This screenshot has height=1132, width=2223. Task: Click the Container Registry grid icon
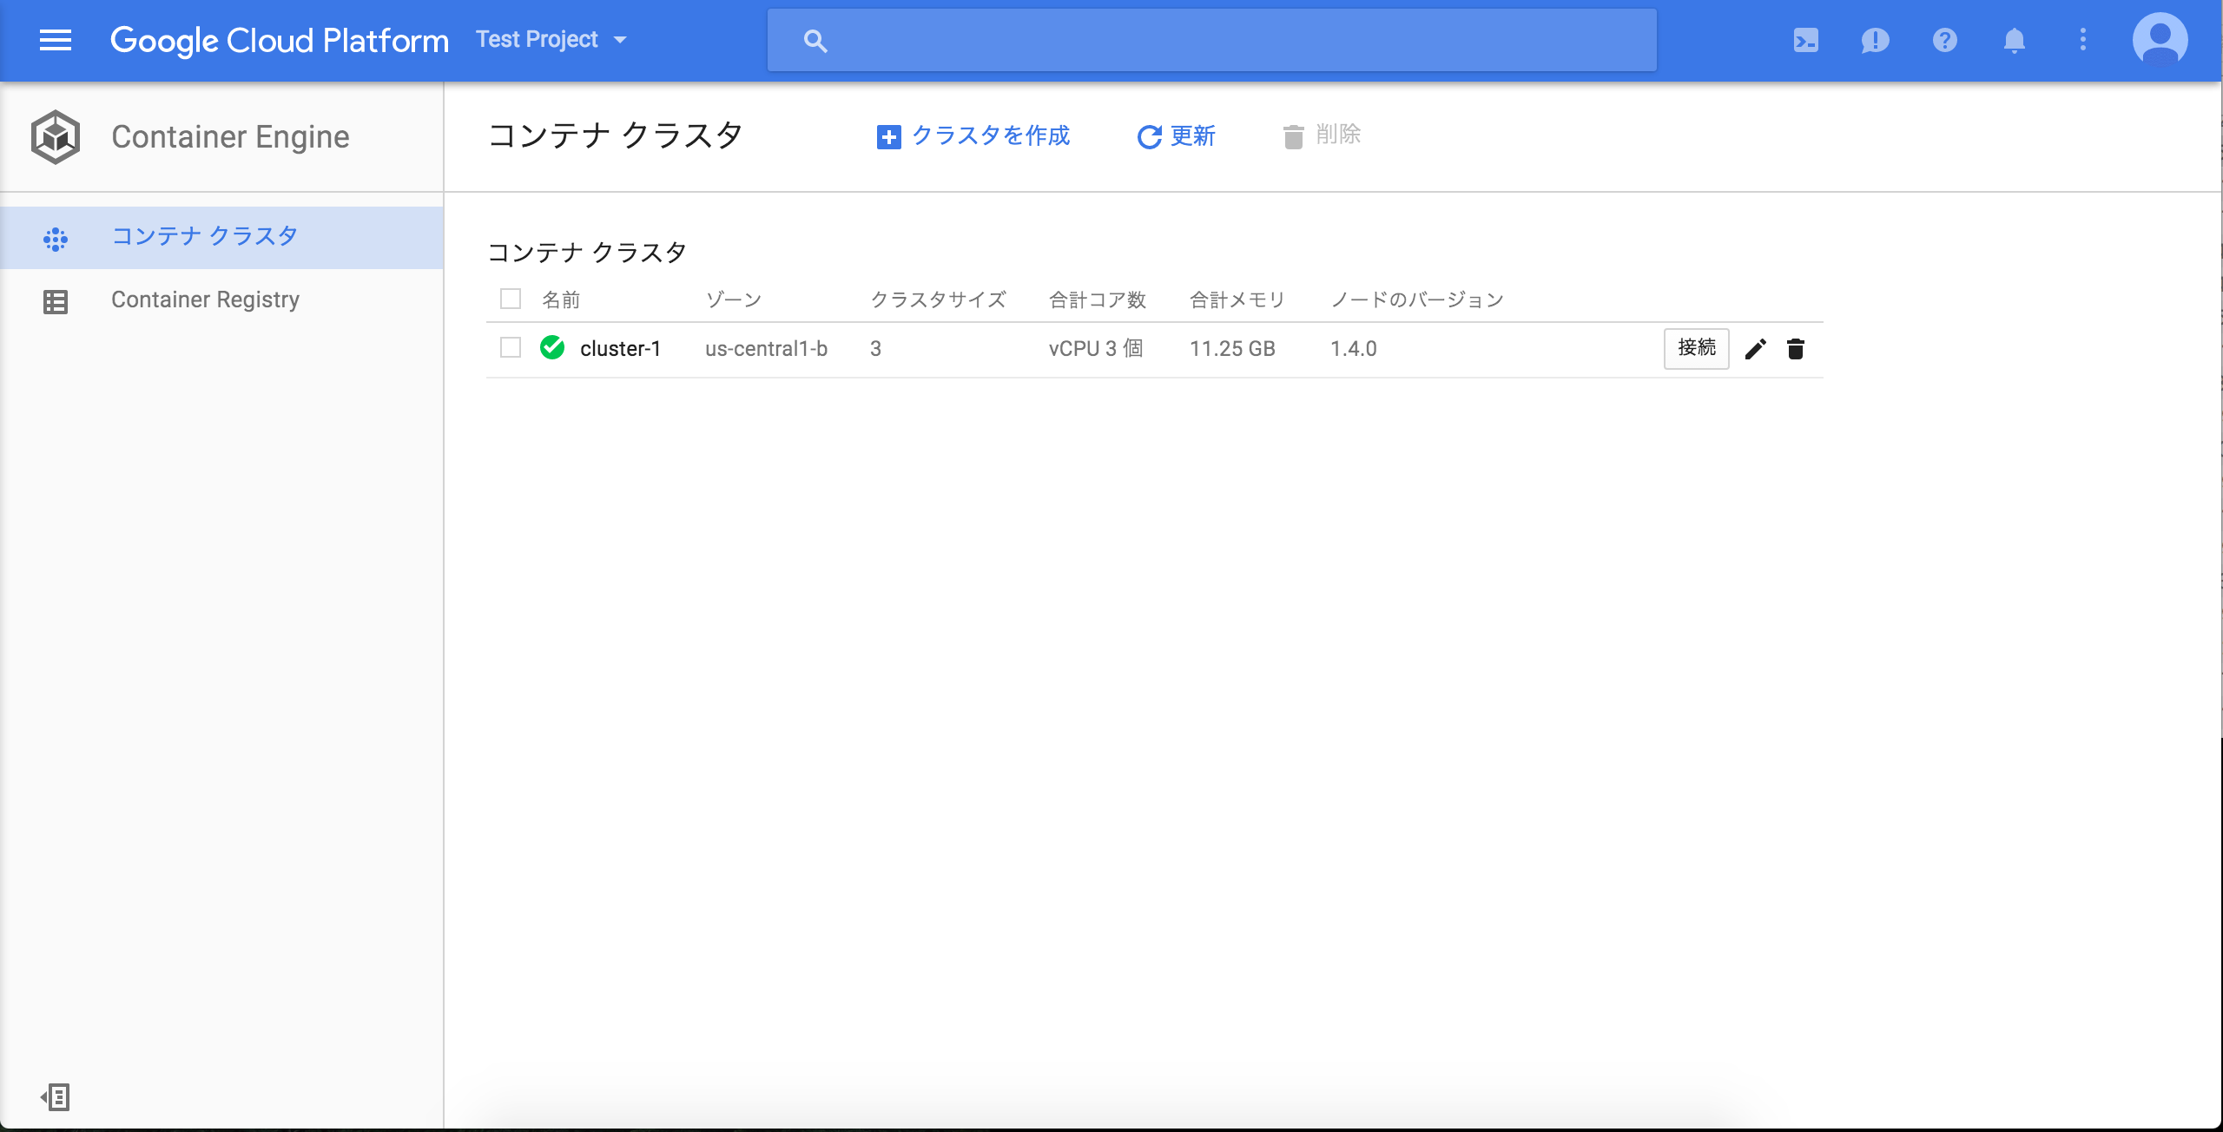(x=55, y=299)
